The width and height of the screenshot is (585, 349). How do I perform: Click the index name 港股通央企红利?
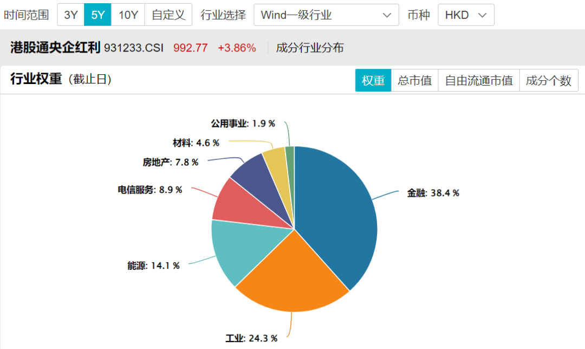pos(55,48)
